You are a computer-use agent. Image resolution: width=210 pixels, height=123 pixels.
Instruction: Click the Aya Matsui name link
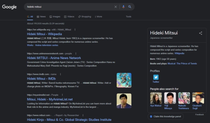156,106
